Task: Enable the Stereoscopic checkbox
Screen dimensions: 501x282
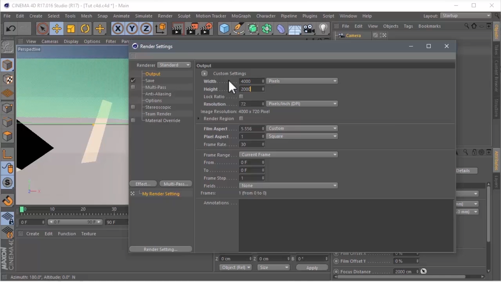Action: [x=133, y=107]
